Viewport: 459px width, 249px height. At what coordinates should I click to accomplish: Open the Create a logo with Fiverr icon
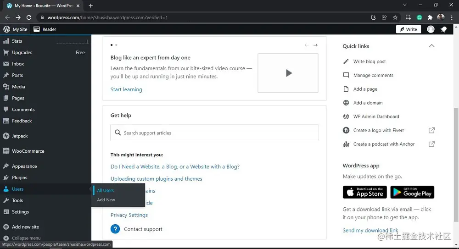coord(346,130)
